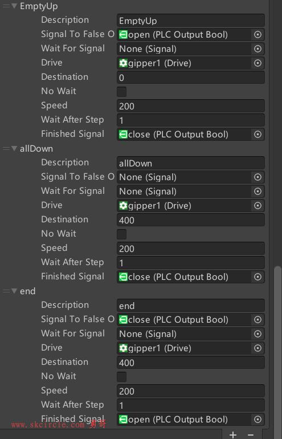This screenshot has height=439, width=282.
Task: Open object picker for end Drive field
Action: tap(258, 348)
